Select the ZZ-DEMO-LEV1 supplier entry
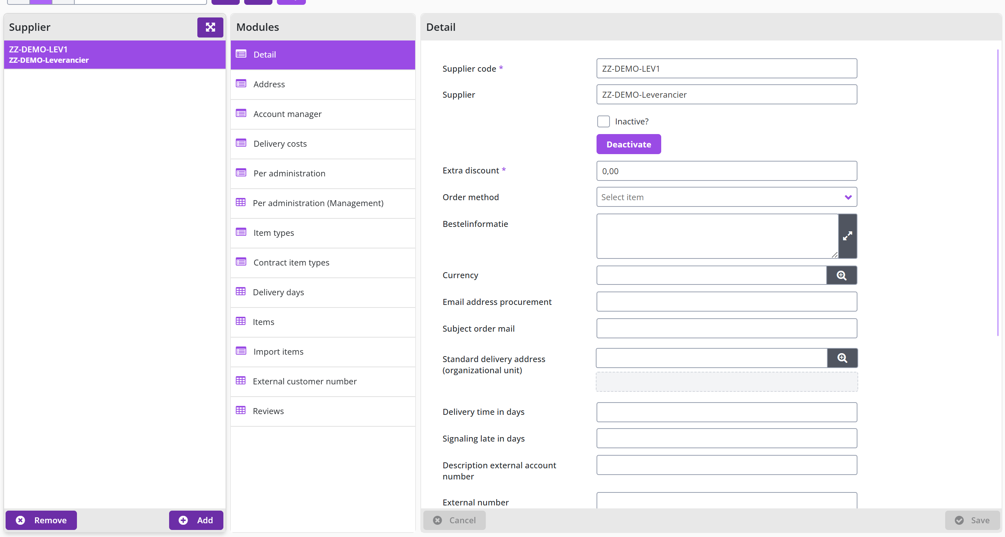 (115, 55)
